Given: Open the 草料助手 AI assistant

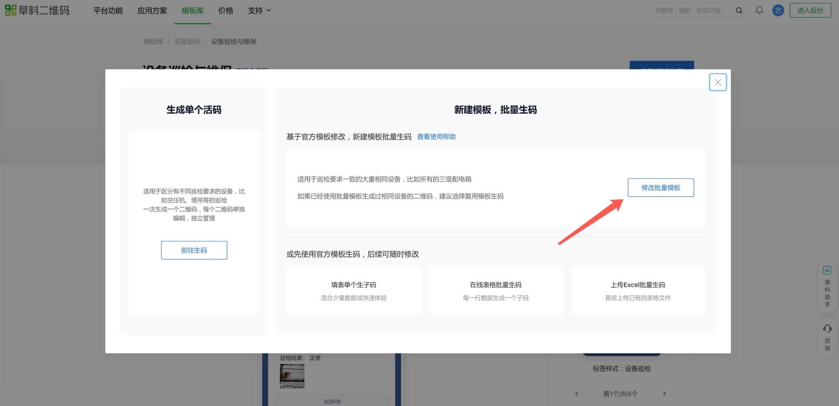Looking at the screenshot, I should 827,287.
